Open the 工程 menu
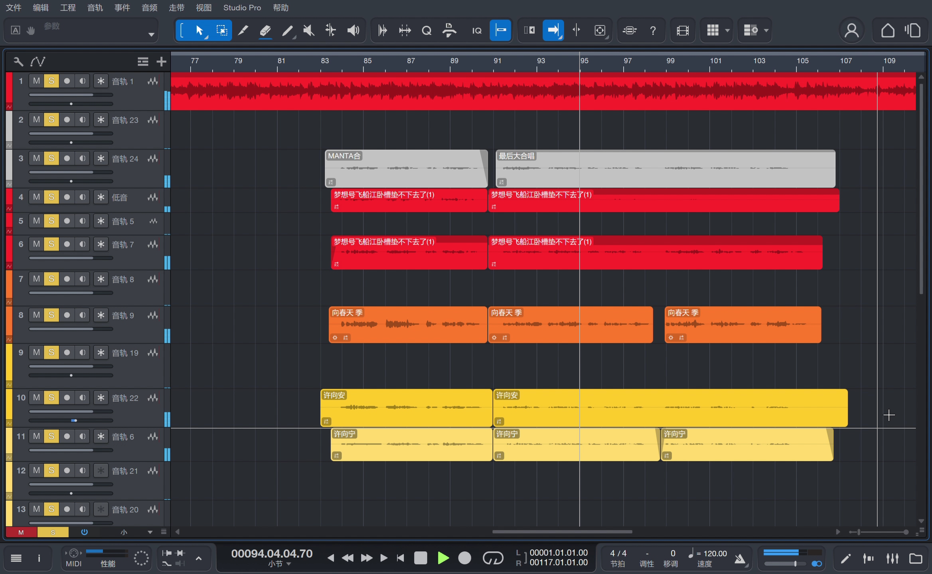 click(x=68, y=8)
